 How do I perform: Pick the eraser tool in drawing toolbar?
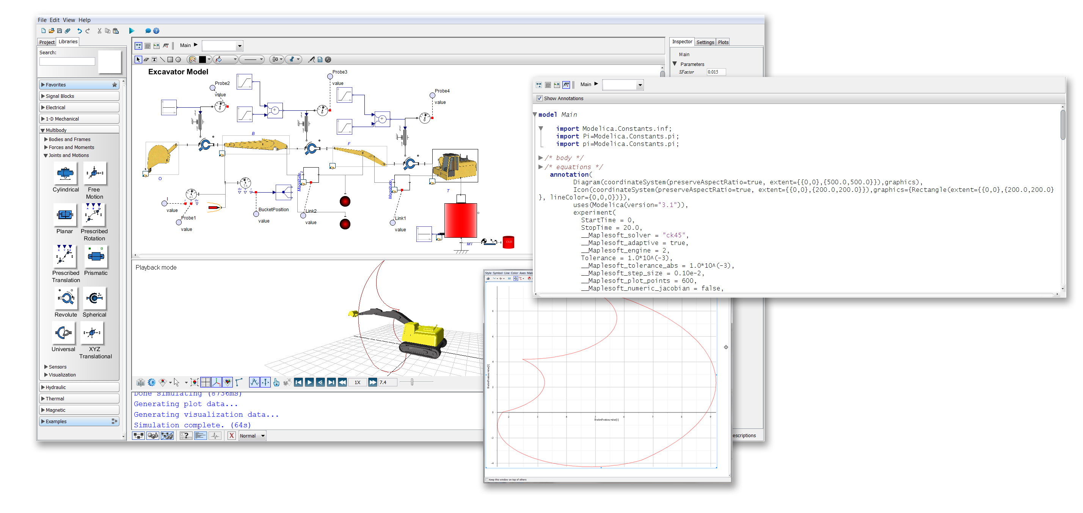point(146,60)
